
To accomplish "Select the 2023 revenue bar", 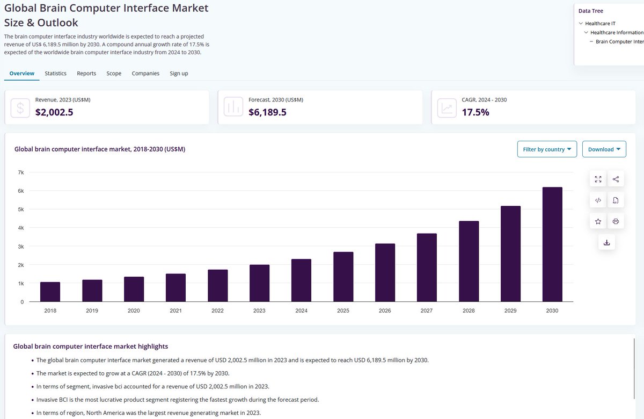I will click(x=259, y=283).
